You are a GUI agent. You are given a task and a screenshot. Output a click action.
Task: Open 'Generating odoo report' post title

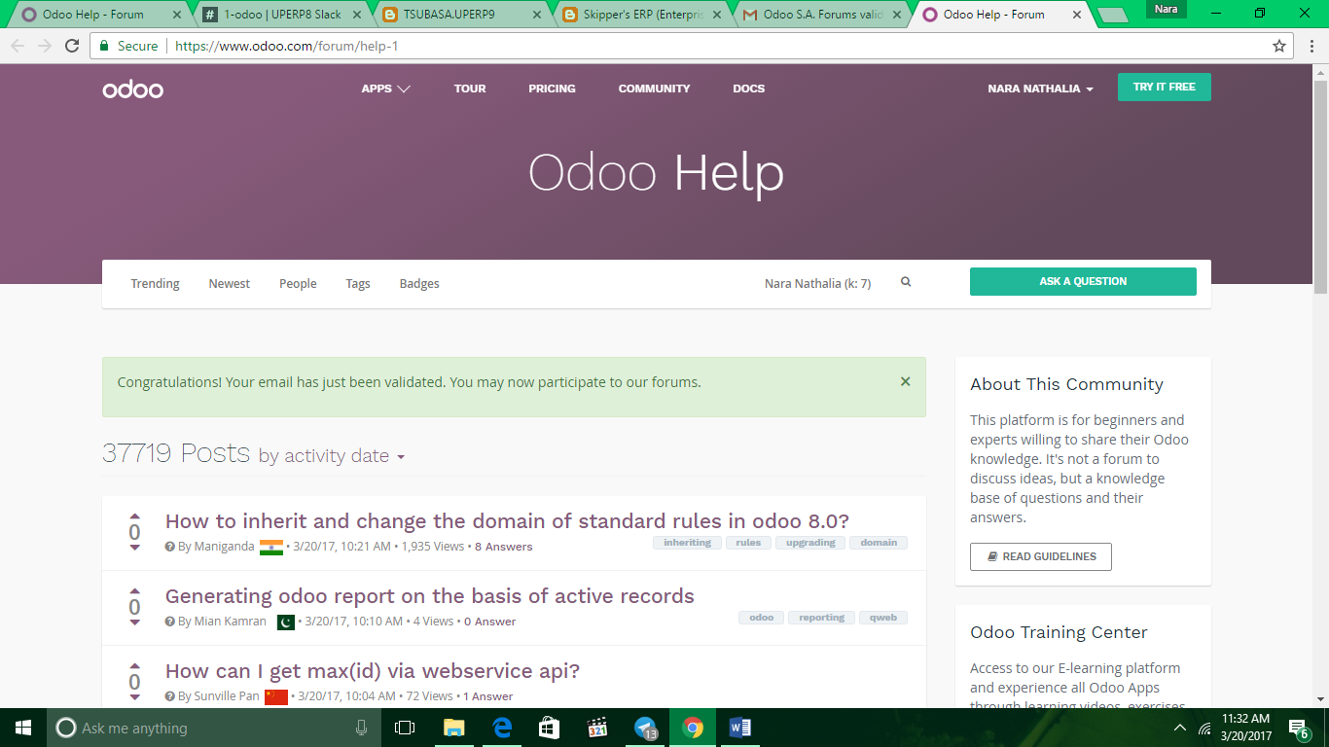coord(429,595)
